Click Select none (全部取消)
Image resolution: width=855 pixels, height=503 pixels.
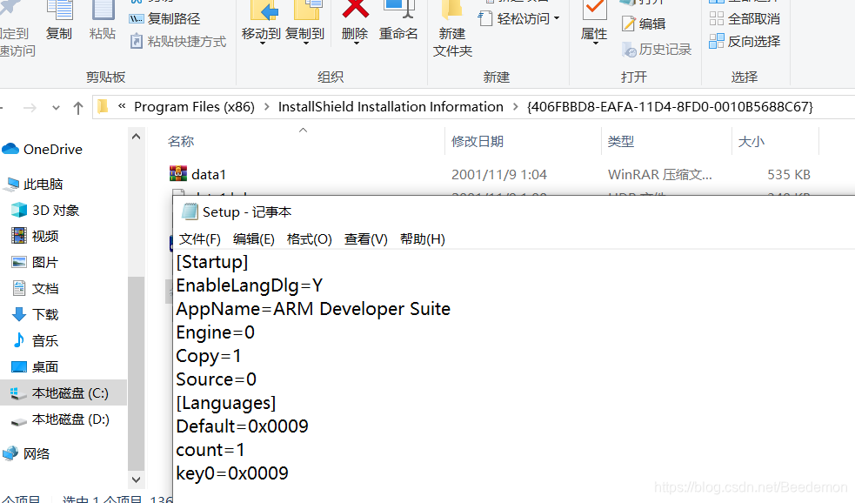click(x=745, y=18)
